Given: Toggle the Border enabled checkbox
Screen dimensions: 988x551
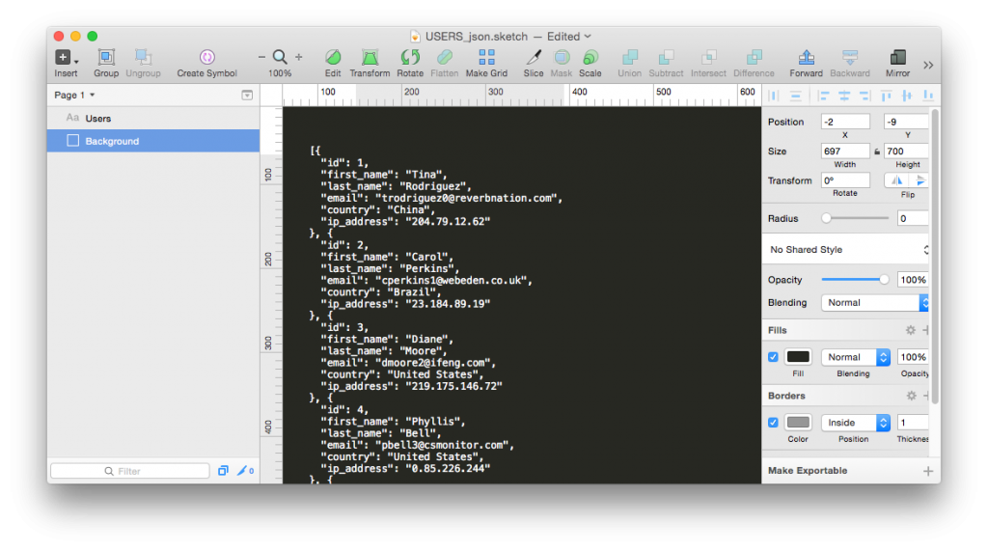Looking at the screenshot, I should coord(773,423).
